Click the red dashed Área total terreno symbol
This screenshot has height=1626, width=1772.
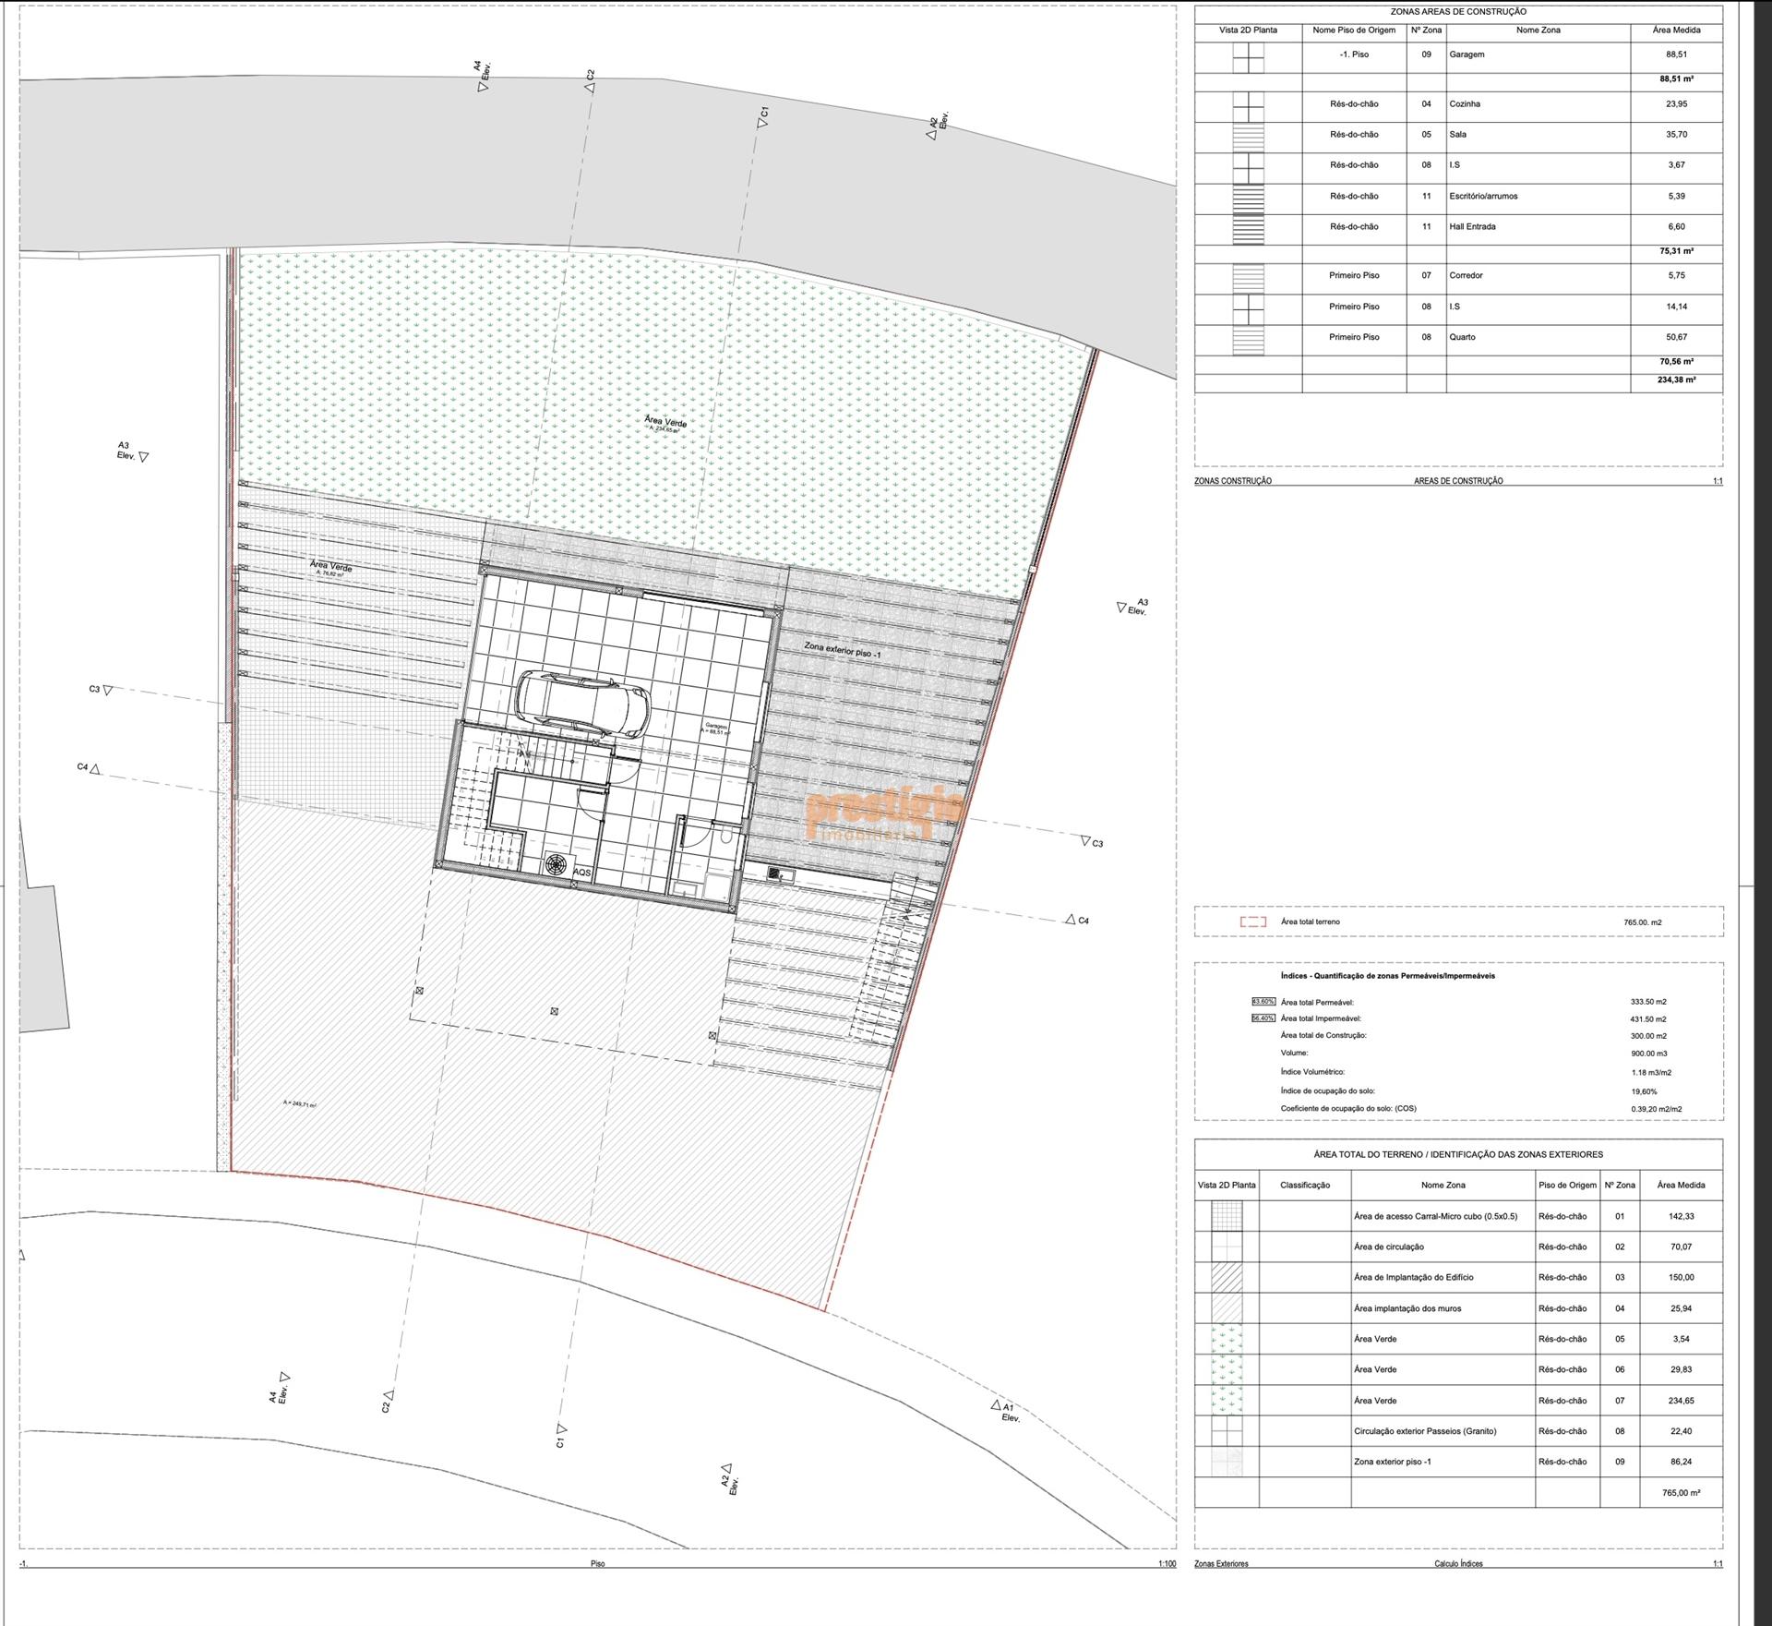[1252, 921]
